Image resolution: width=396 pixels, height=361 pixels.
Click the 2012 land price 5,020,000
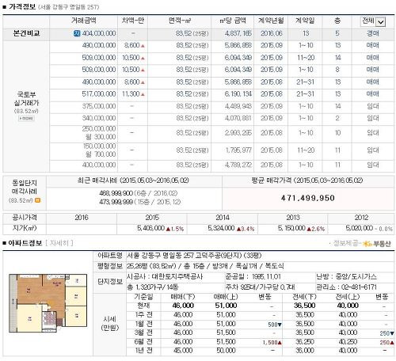point(360,228)
